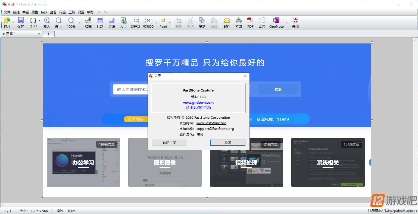The image size is (418, 214).
Task: Open the 捕捉 (Capture) menu
Action: coord(16,12)
